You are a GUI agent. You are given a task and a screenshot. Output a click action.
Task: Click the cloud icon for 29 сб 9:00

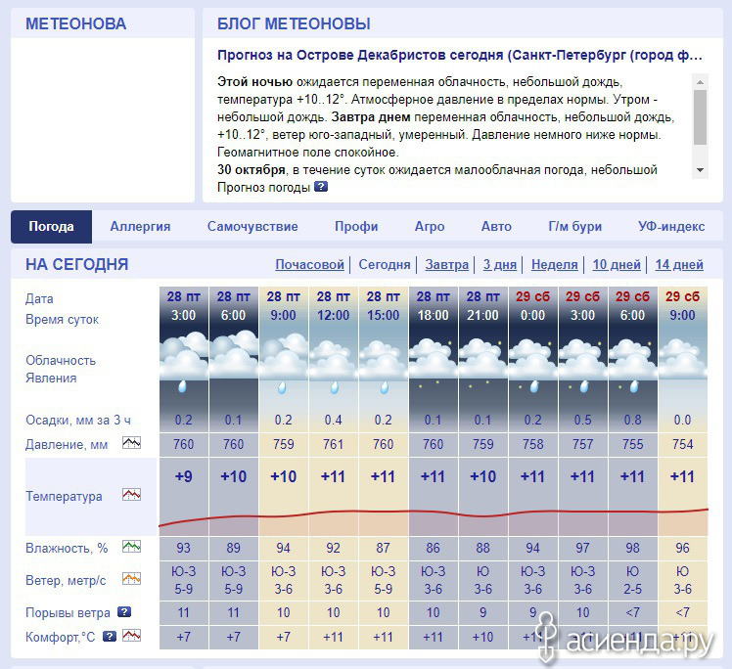coord(682,357)
